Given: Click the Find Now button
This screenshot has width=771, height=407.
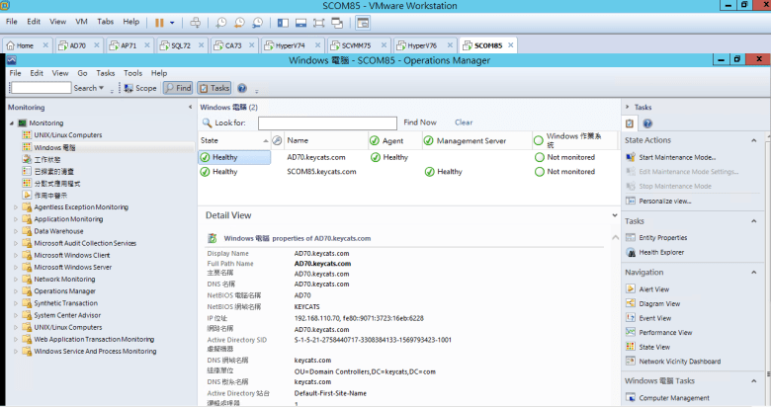Looking at the screenshot, I should 419,122.
